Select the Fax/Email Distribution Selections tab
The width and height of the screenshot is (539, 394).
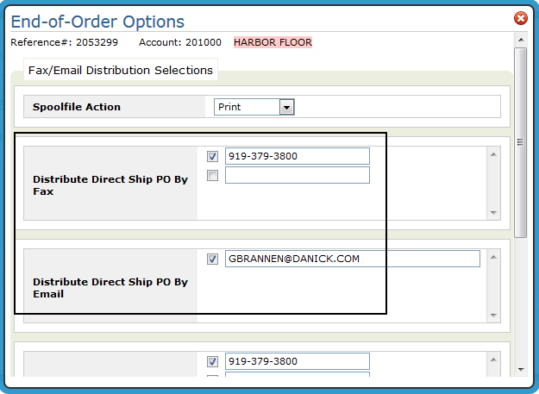tap(121, 70)
